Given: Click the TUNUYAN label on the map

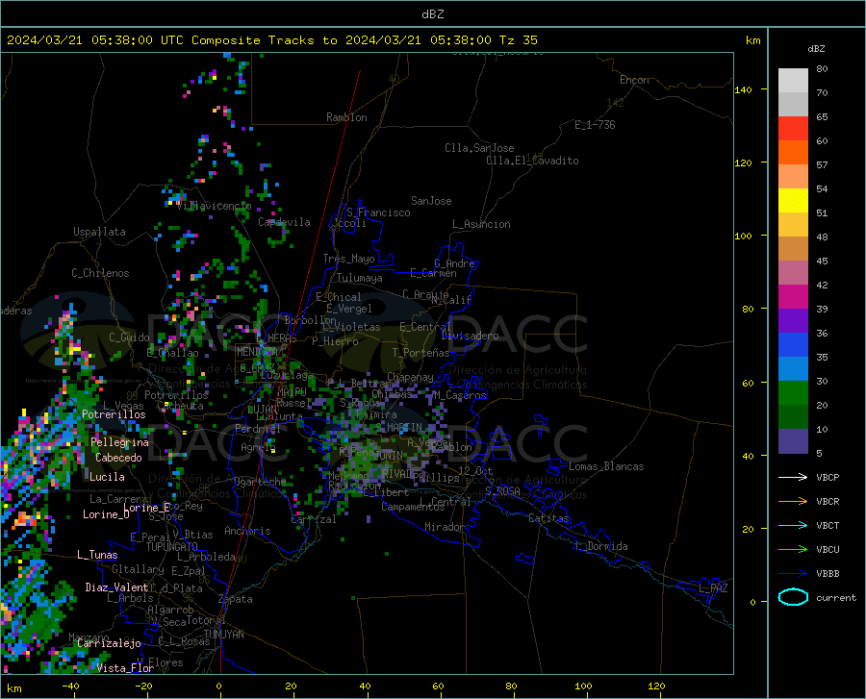Looking at the screenshot, I should pos(223,635).
